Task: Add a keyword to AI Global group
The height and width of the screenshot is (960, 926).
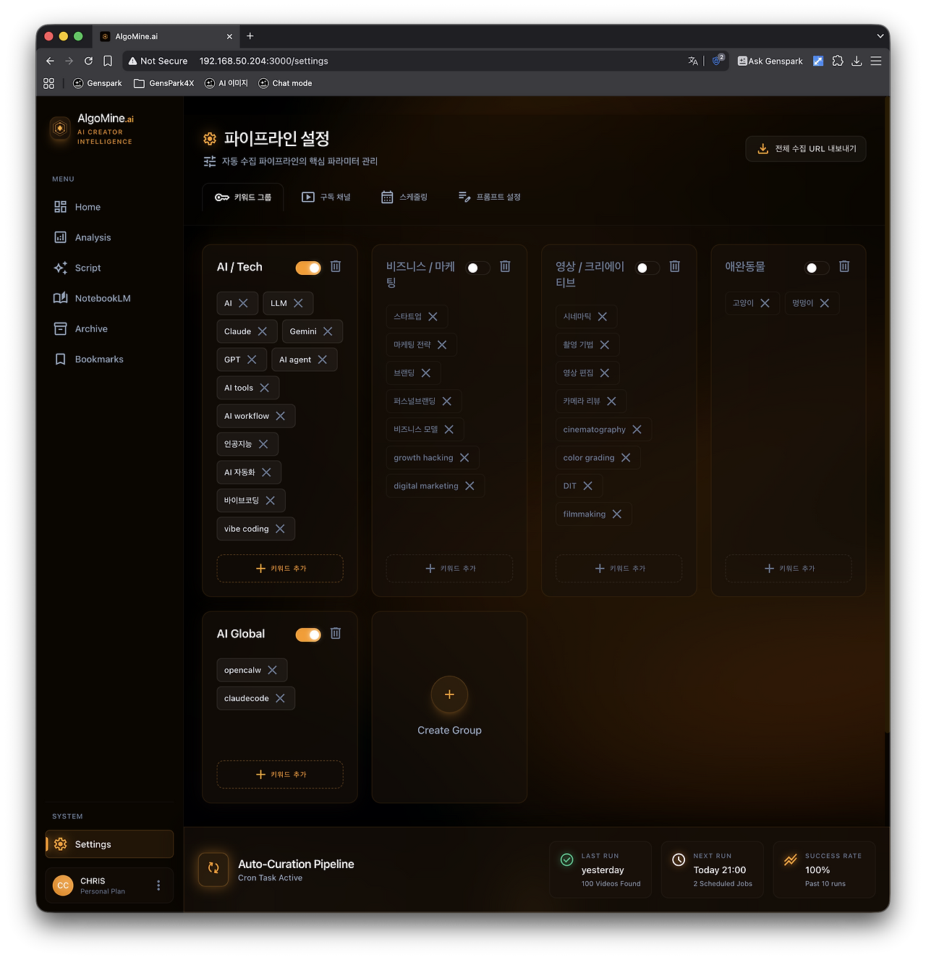Action: coord(280,775)
